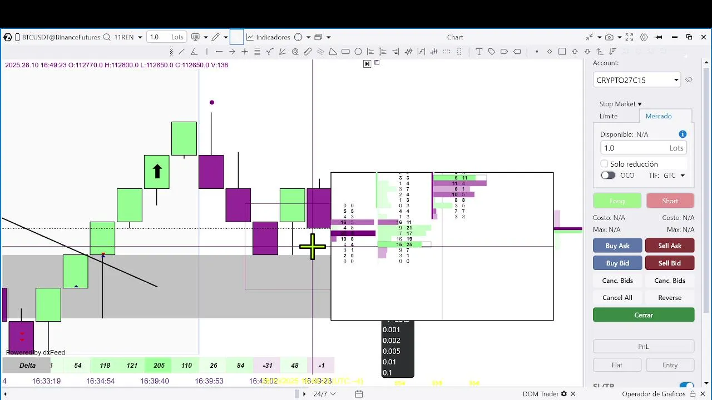Select the fan lines tool

tap(283, 52)
